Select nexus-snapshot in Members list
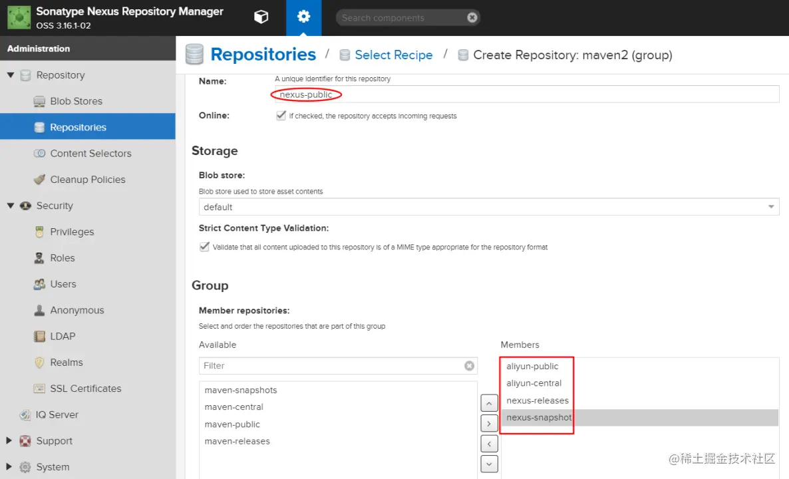The width and height of the screenshot is (789, 479). 639,418
